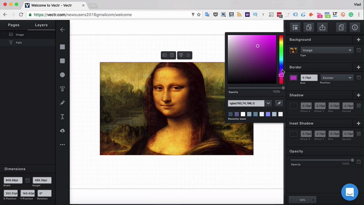Click the magenta Border color swatch
364x205 pixels.
coord(293,78)
